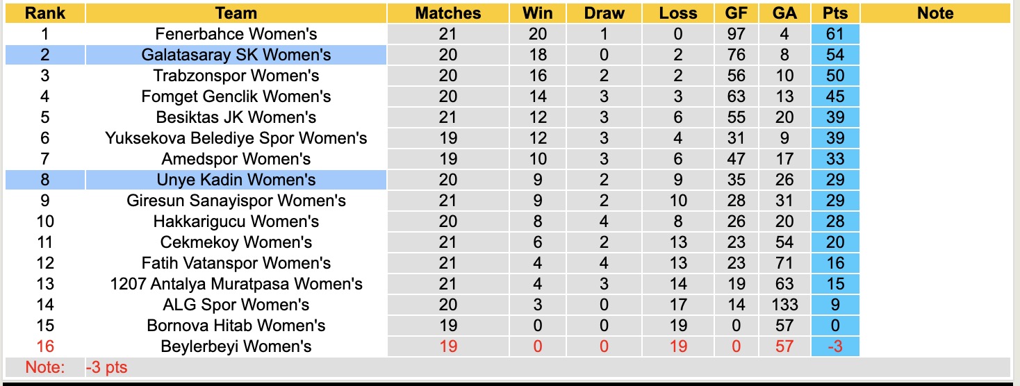Click the Loss column header
Viewport: 1020px width, 386px height.
tap(677, 13)
